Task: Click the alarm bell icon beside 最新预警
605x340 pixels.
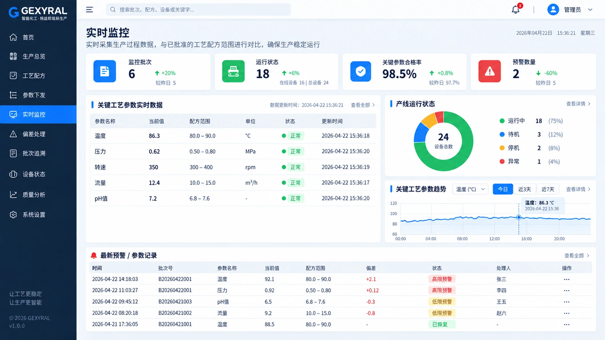Action: click(x=94, y=255)
